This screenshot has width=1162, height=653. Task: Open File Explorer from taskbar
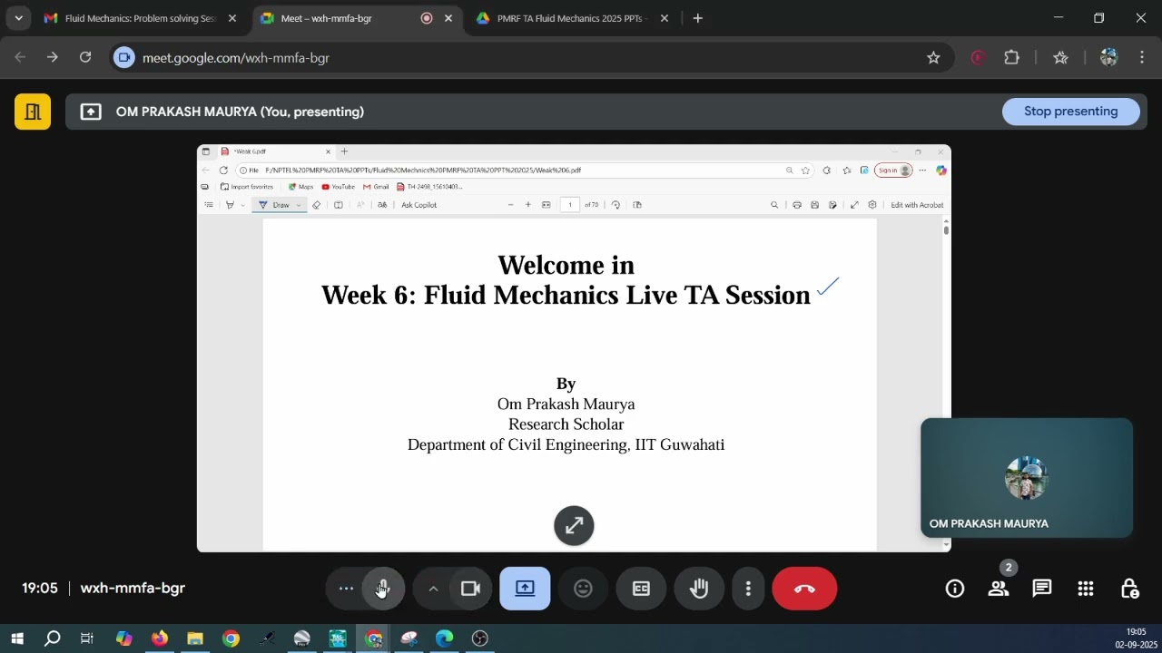pos(195,638)
